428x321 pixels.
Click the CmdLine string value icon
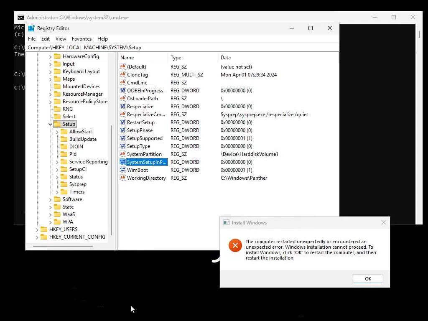click(x=123, y=82)
